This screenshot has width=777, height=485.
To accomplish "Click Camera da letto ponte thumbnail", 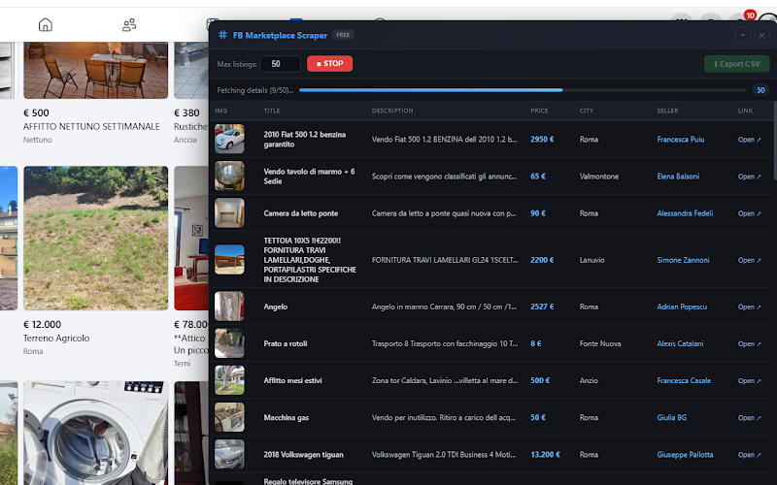I will click(229, 212).
